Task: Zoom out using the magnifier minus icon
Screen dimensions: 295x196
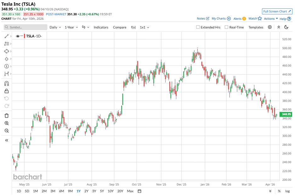Action: tap(6, 131)
